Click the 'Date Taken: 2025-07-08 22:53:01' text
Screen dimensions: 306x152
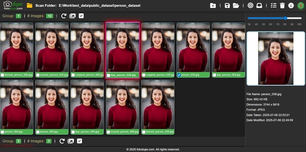click(268, 115)
